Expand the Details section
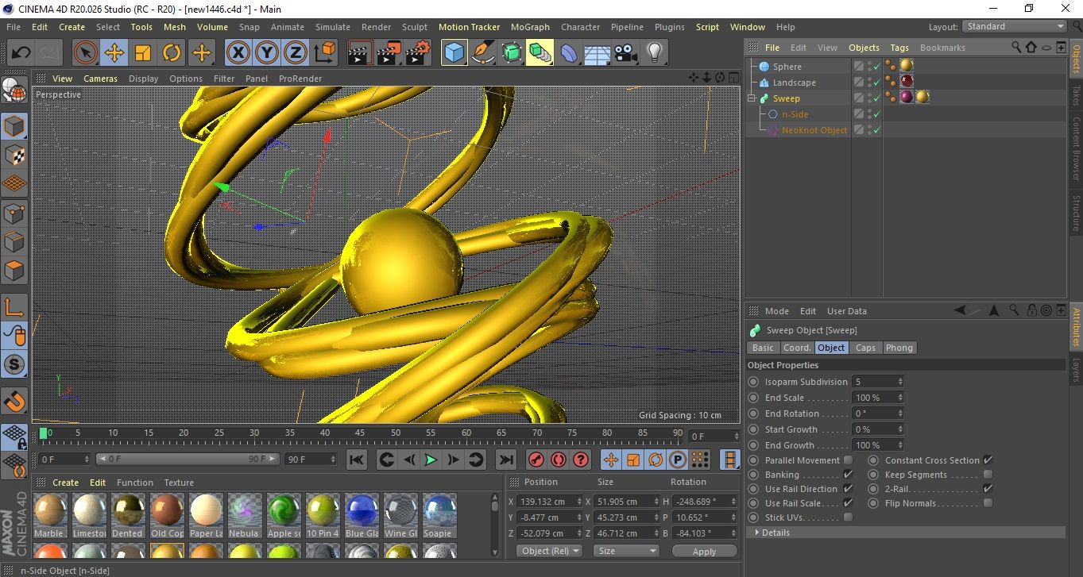This screenshot has height=577, width=1083. coord(775,533)
